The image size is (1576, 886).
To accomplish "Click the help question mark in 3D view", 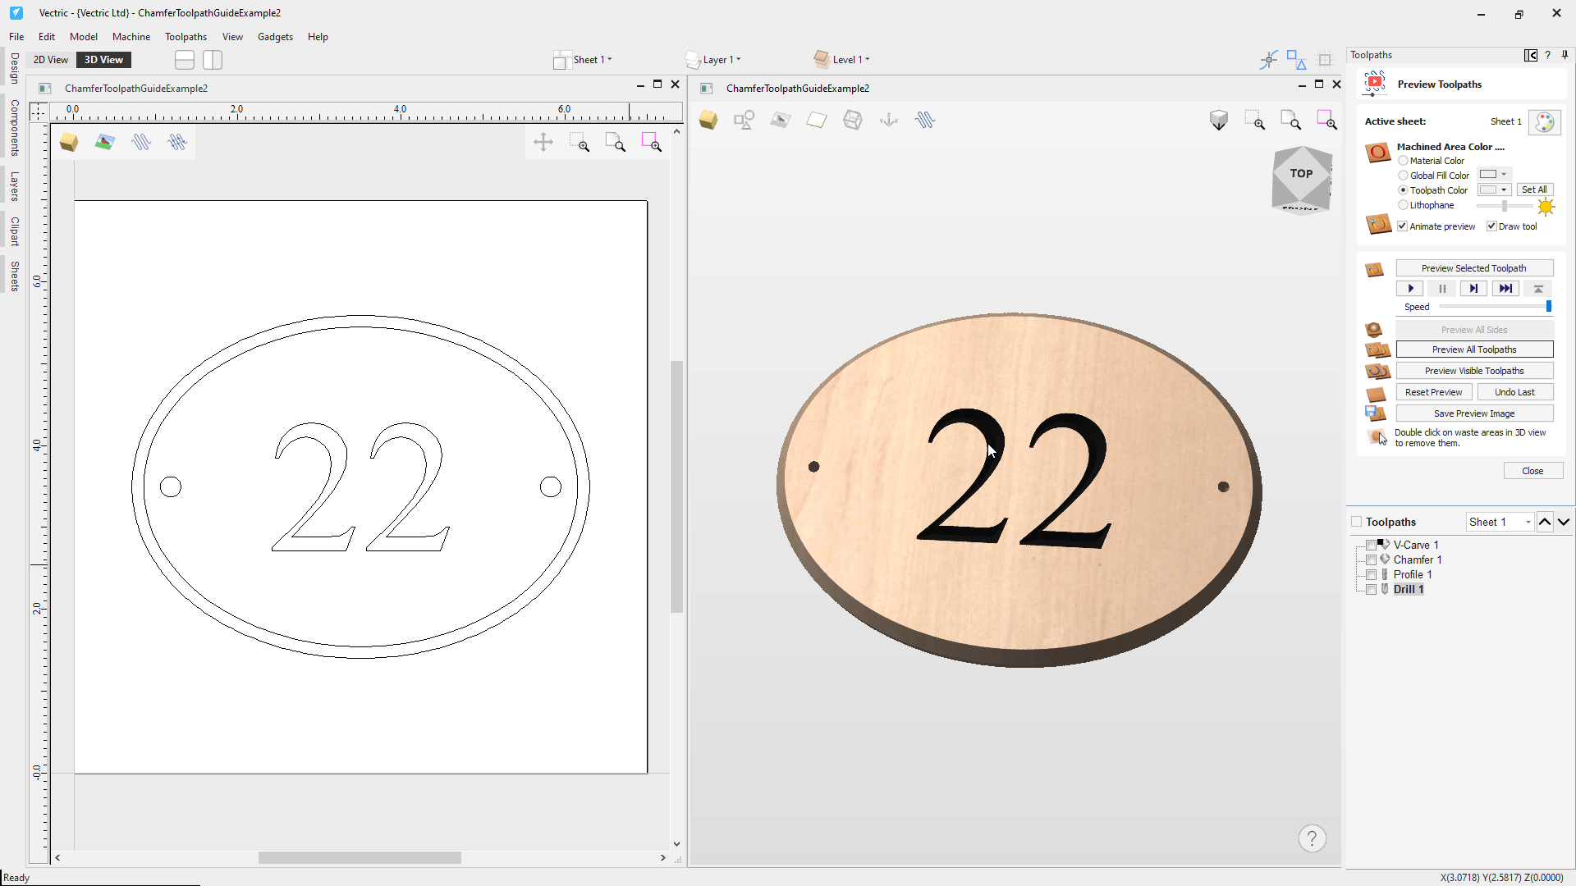I will 1312,838.
